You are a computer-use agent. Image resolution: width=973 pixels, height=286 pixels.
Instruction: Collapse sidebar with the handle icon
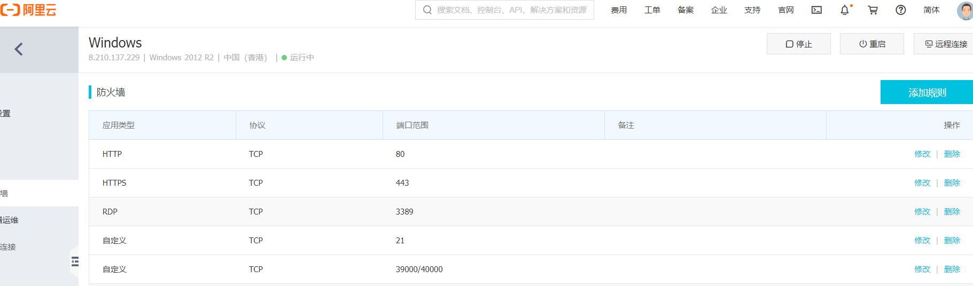tap(75, 261)
